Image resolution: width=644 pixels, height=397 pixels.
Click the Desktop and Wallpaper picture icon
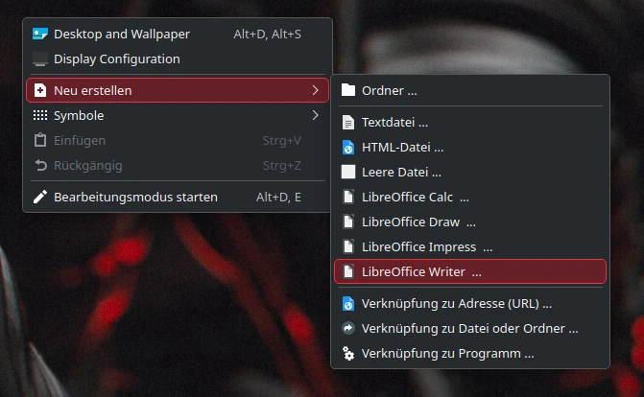pos(40,35)
